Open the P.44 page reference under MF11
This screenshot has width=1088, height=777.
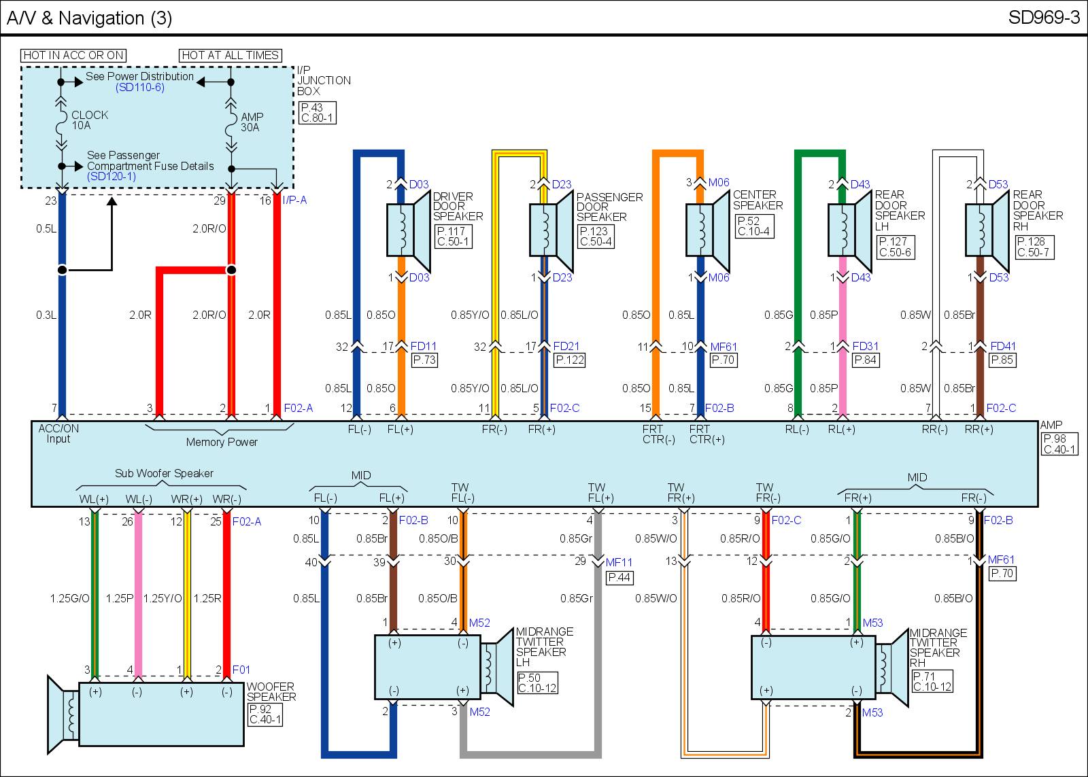[619, 577]
